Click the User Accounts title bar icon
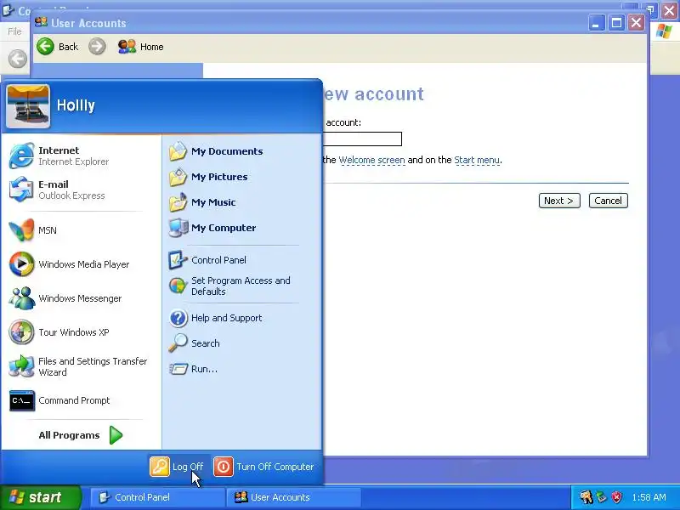The image size is (680, 510). pyautogui.click(x=41, y=22)
